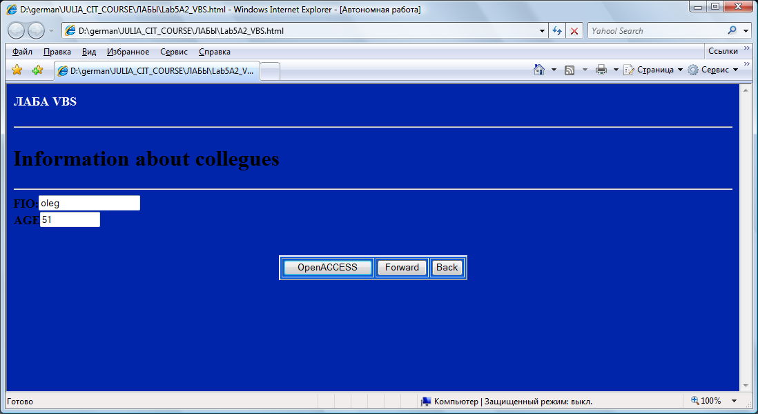Image resolution: width=758 pixels, height=414 pixels.
Task: Open the Страница toolbar menu
Action: 653,70
